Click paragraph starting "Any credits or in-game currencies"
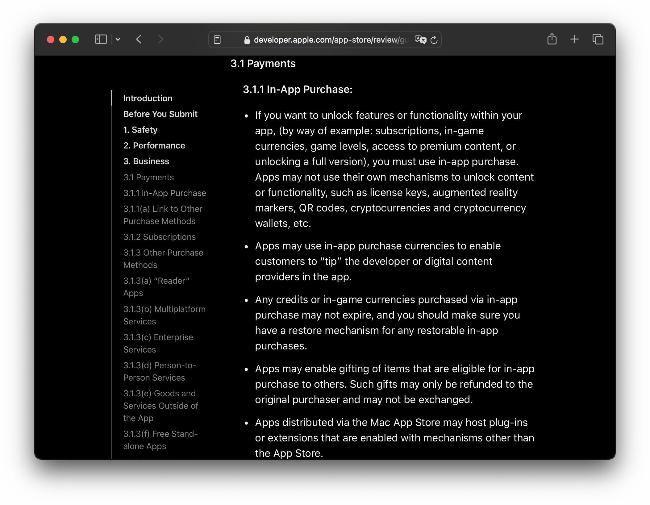The height and width of the screenshot is (505, 650). click(x=387, y=323)
